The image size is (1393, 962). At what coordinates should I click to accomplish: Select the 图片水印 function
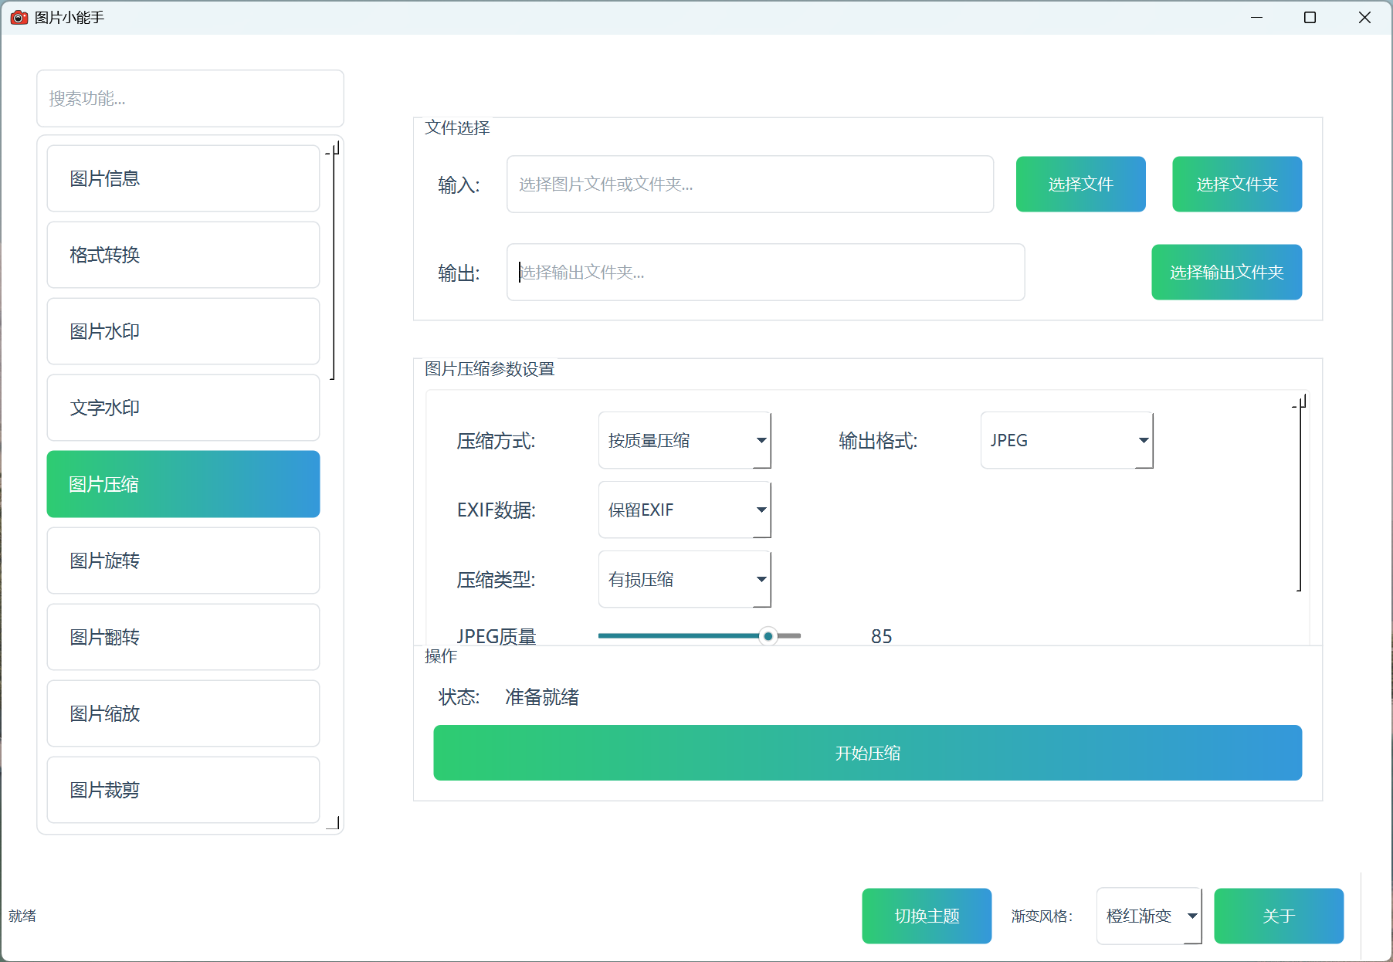point(183,331)
